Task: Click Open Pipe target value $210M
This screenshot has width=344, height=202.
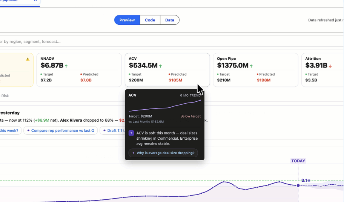Action: [224, 80]
